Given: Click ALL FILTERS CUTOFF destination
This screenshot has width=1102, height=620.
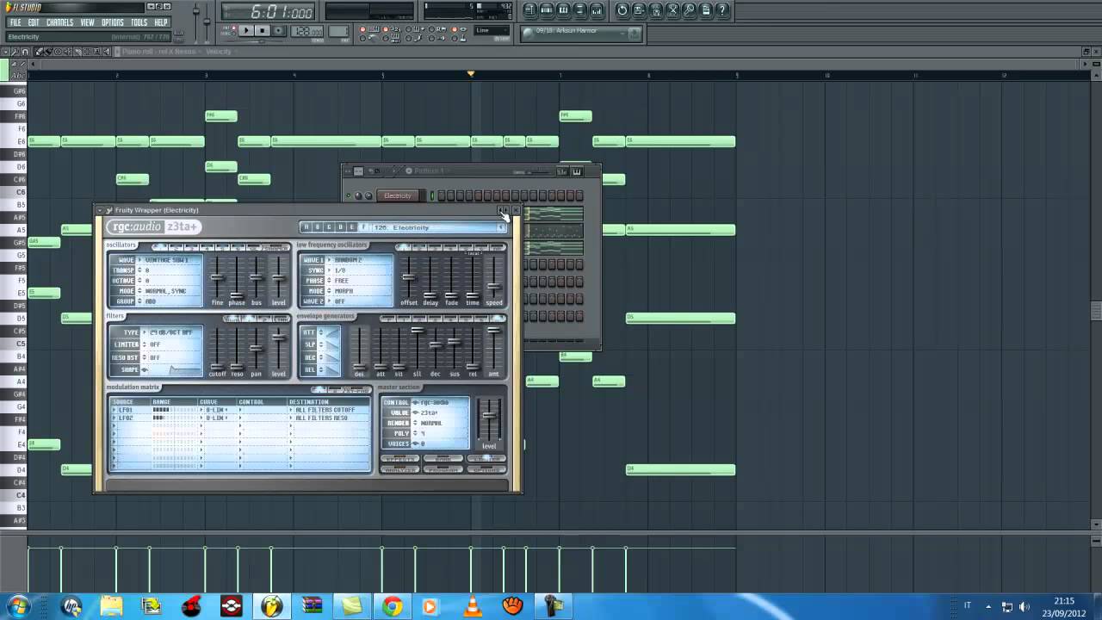Looking at the screenshot, I should pos(325,410).
